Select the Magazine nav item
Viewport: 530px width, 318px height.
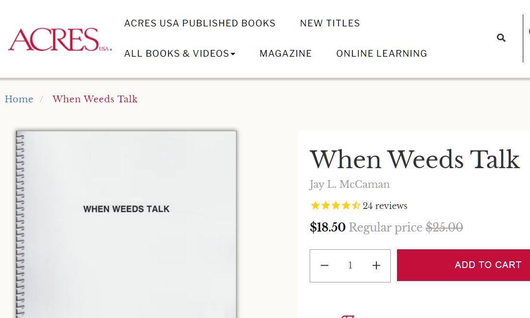286,53
